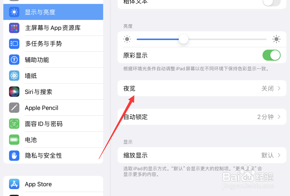Image resolution: width=290 pixels, height=196 pixels.
Task: Select the Accessibility figure icon
Action: (x=14, y=60)
